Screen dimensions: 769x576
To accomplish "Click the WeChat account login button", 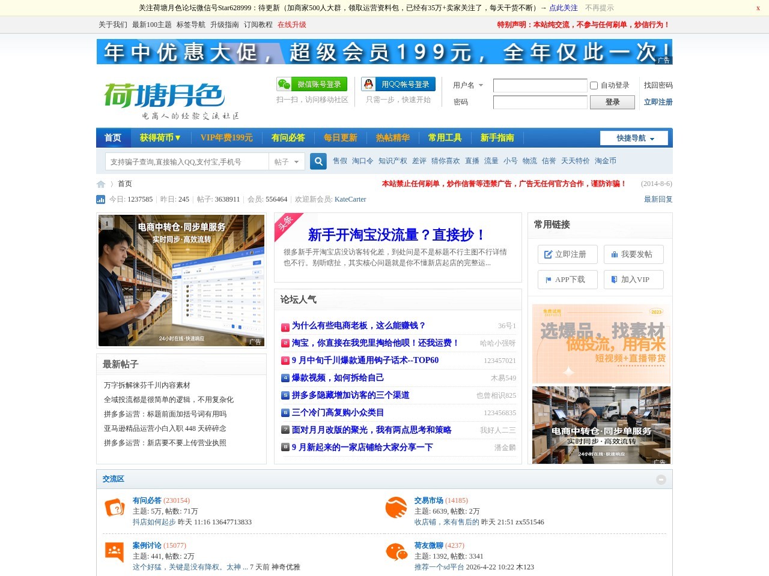I will coord(312,84).
